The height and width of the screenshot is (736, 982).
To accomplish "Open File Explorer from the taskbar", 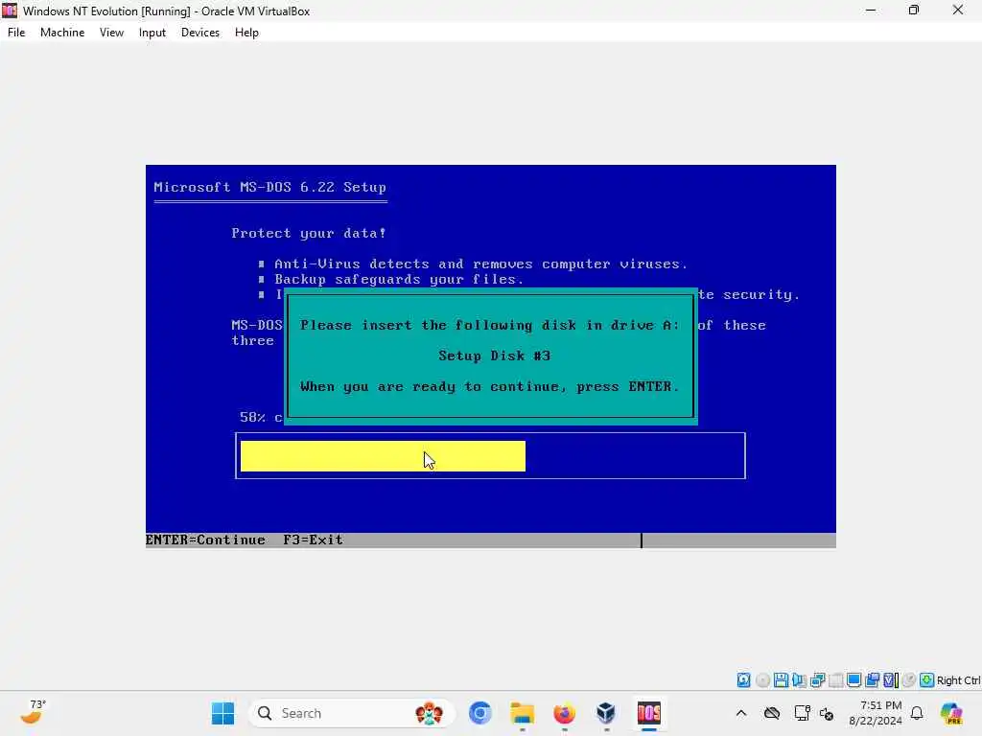I will coord(523,713).
